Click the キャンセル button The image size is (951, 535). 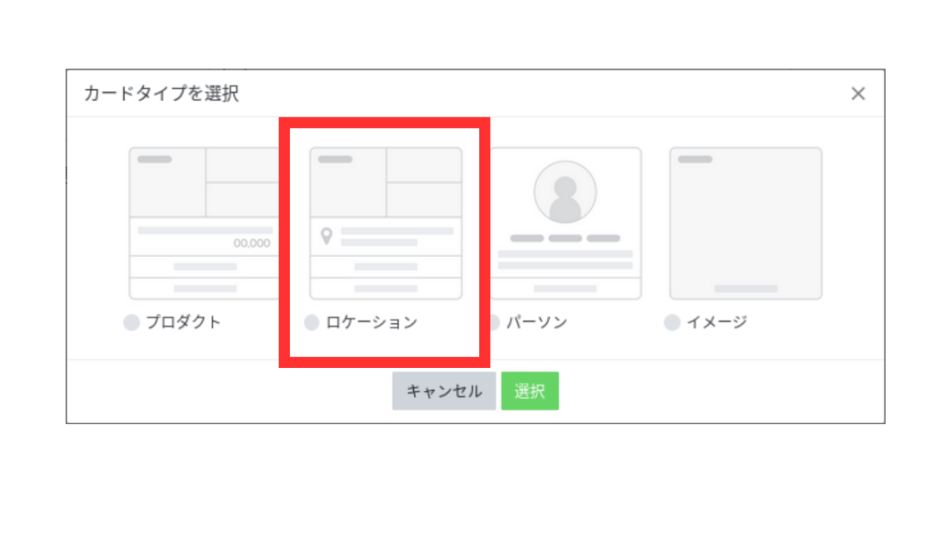coord(444,391)
